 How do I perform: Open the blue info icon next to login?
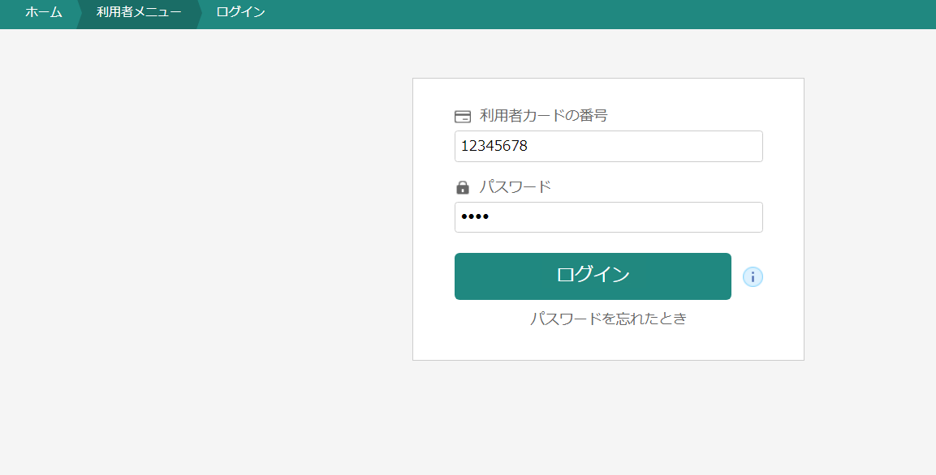[x=753, y=277]
